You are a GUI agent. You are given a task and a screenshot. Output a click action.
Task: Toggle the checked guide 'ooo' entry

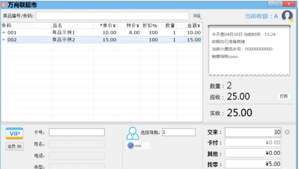coord(138,146)
